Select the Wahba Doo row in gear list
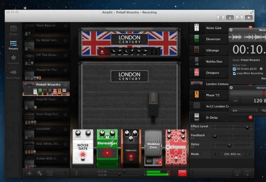This screenshot has width=266, height=182. coord(209,61)
